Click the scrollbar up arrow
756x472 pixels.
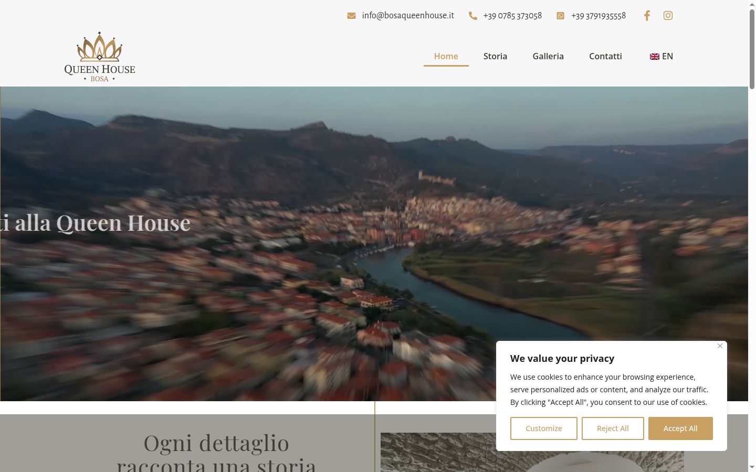coord(752,4)
